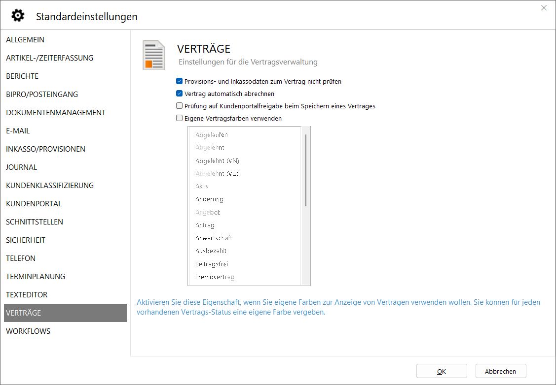556x385 pixels.
Task: Go to the WORKFLOWS settings
Action: click(x=28, y=331)
